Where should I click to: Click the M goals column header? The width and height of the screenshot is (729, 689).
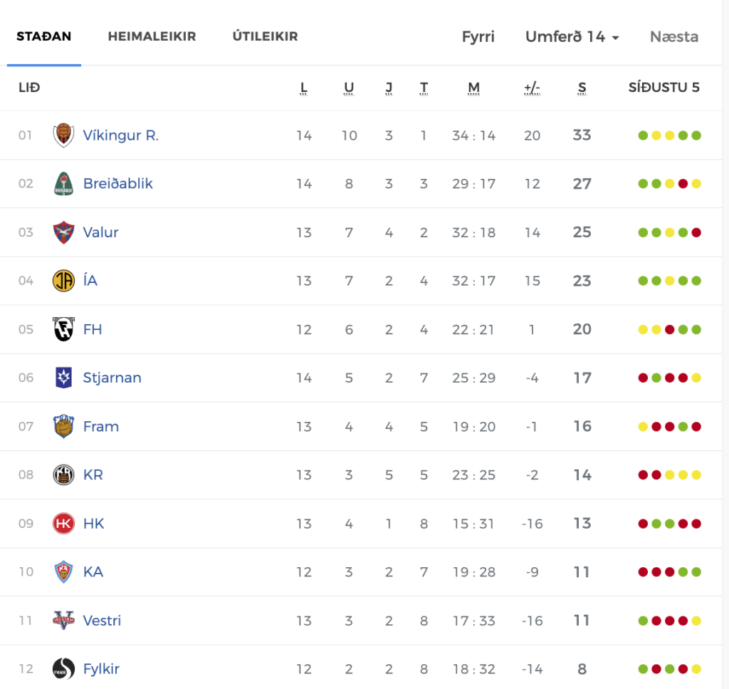[x=473, y=88]
